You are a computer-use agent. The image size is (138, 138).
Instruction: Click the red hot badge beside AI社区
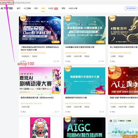(56, 9)
